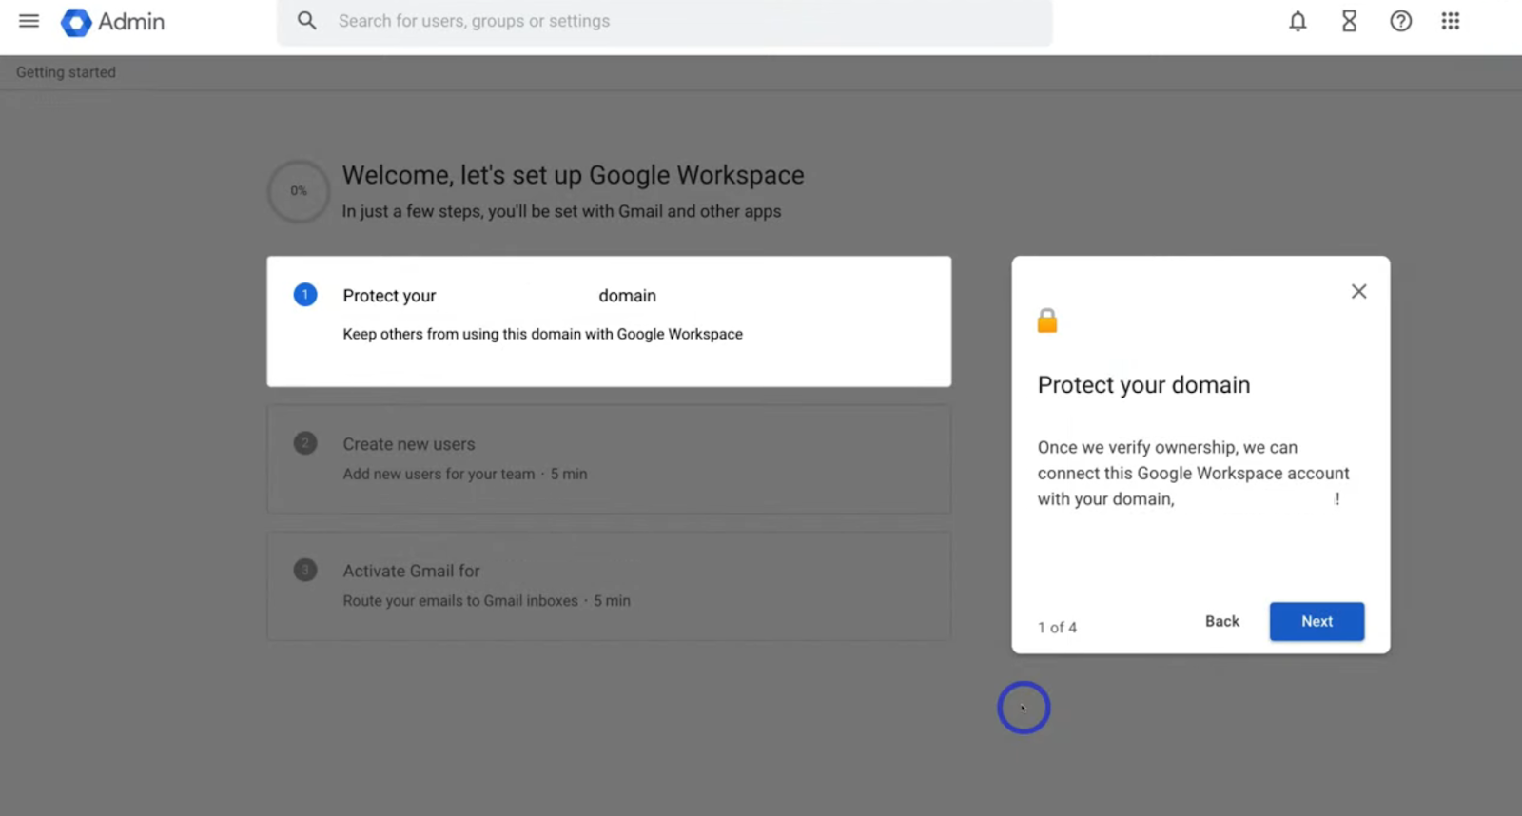Select step 2 number badge

point(304,443)
